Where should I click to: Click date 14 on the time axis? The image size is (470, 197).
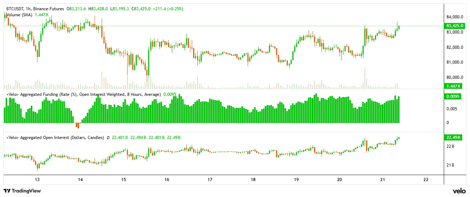coord(80,180)
